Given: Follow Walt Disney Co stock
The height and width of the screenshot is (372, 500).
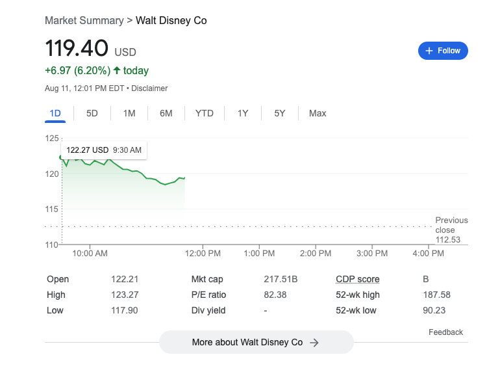Looking at the screenshot, I should pos(443,51).
